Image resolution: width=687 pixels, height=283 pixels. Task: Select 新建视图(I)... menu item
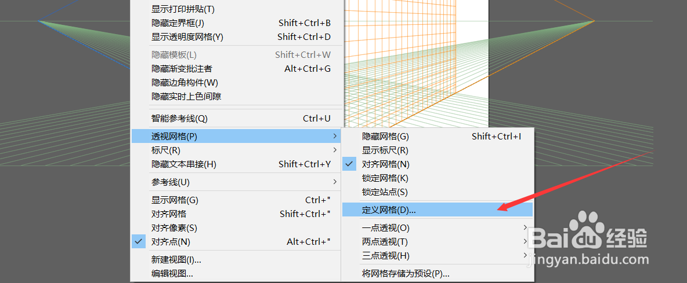pyautogui.click(x=237, y=260)
